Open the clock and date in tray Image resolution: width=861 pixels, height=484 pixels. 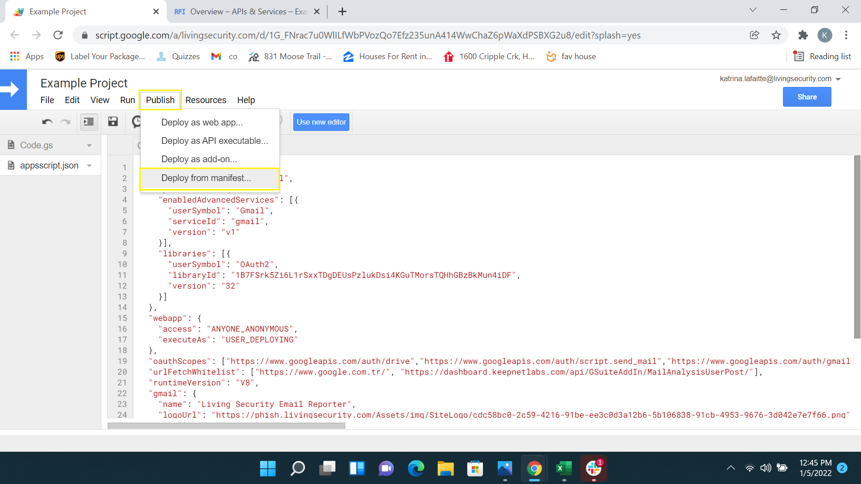point(815,468)
